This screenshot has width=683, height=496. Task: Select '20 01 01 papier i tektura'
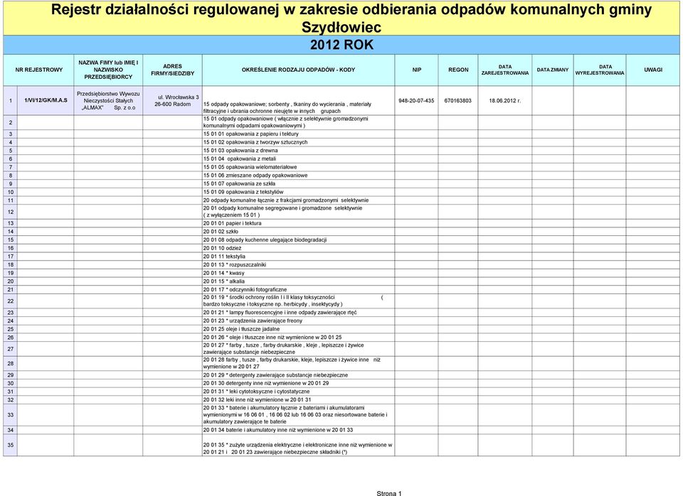click(298, 223)
